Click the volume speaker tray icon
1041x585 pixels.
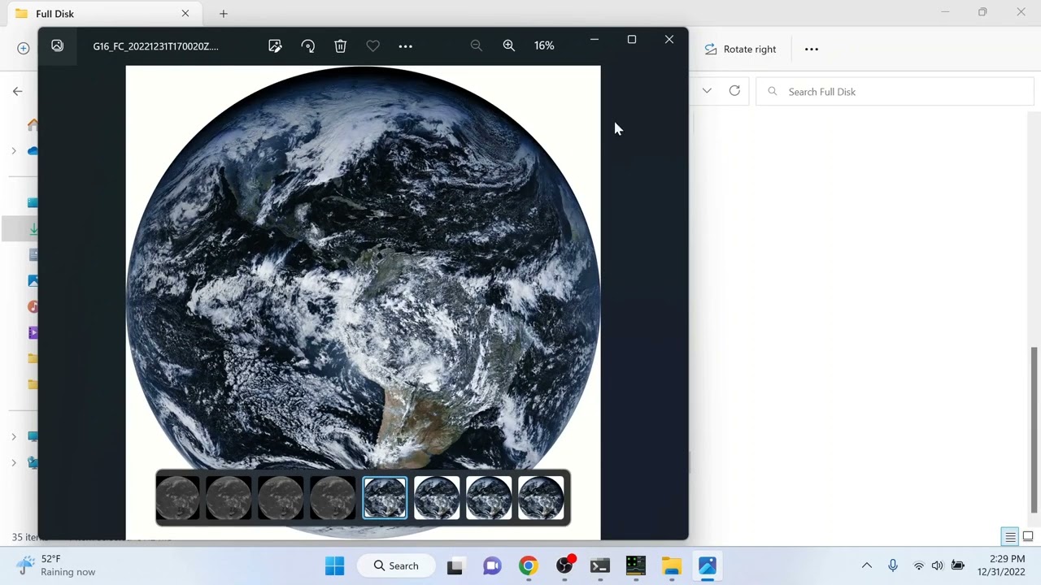938,565
